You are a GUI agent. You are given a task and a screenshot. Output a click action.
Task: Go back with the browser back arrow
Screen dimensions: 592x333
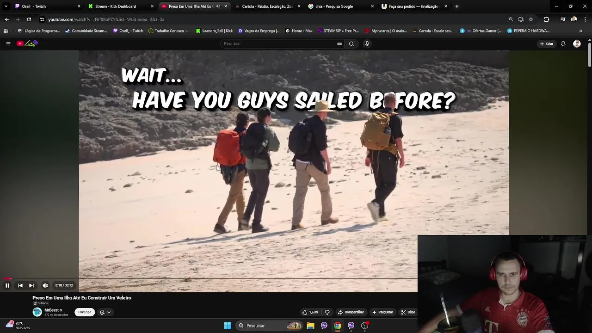pyautogui.click(x=6, y=19)
